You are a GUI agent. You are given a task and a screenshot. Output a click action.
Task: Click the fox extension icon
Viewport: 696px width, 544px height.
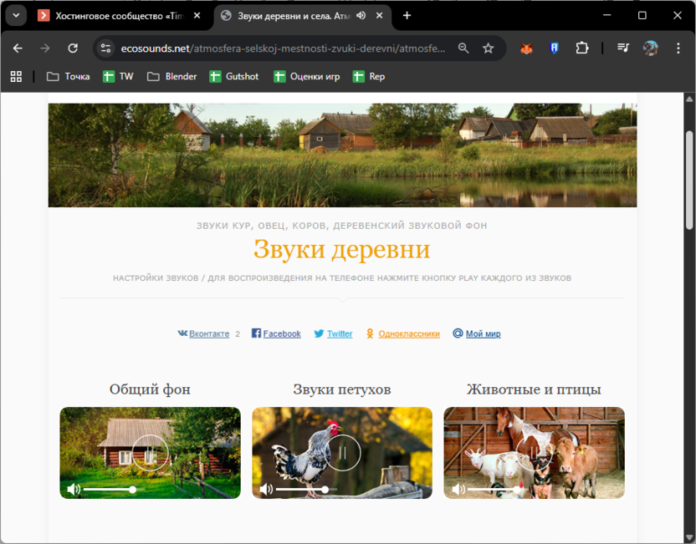point(526,48)
